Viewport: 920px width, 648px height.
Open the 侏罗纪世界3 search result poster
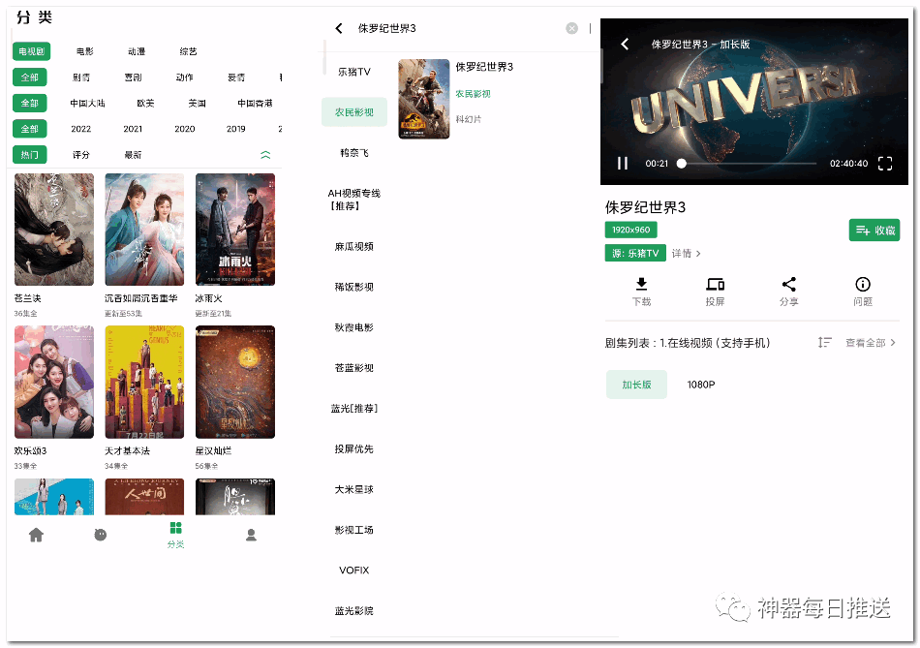423,99
